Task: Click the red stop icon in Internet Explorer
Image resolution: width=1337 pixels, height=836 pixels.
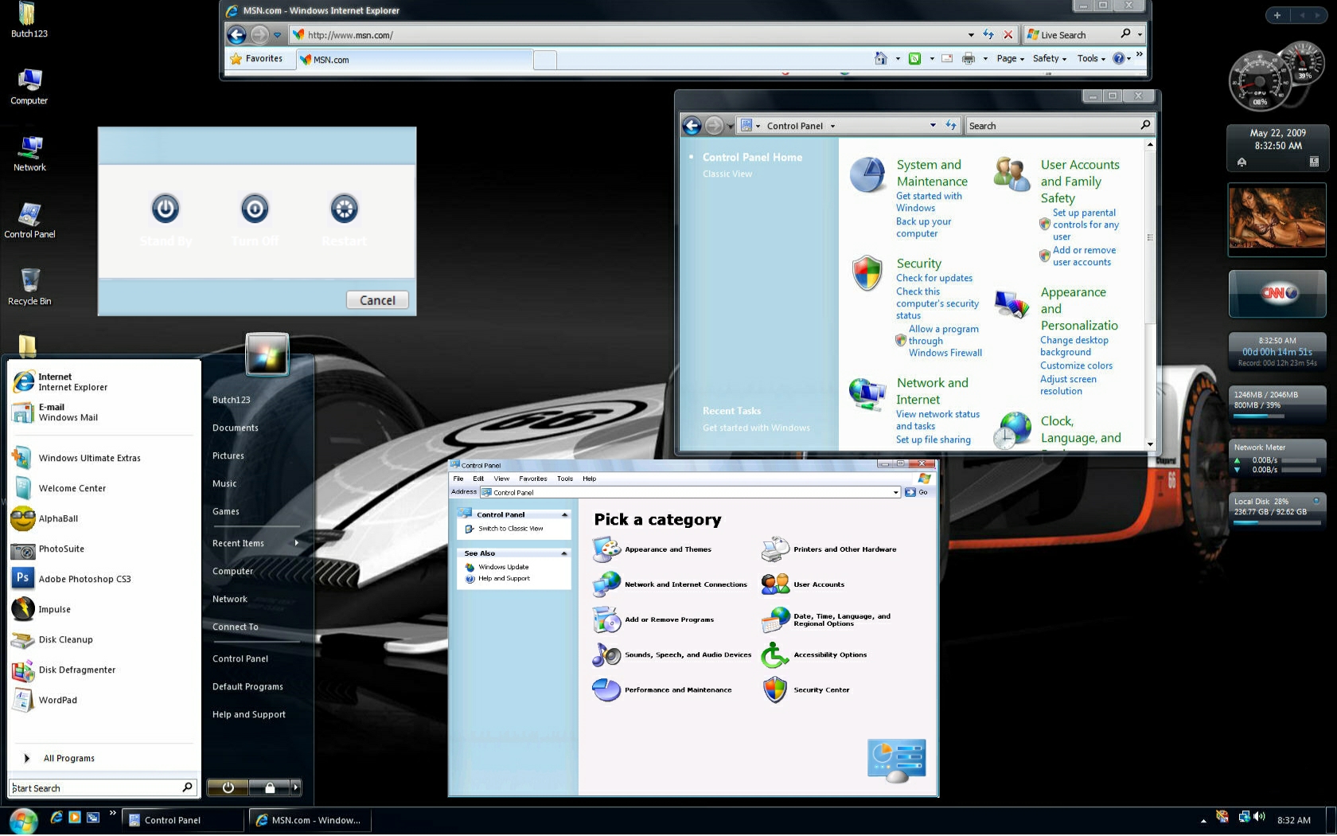Action: [1008, 34]
